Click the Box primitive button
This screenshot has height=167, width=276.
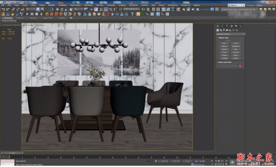(x=224, y=44)
